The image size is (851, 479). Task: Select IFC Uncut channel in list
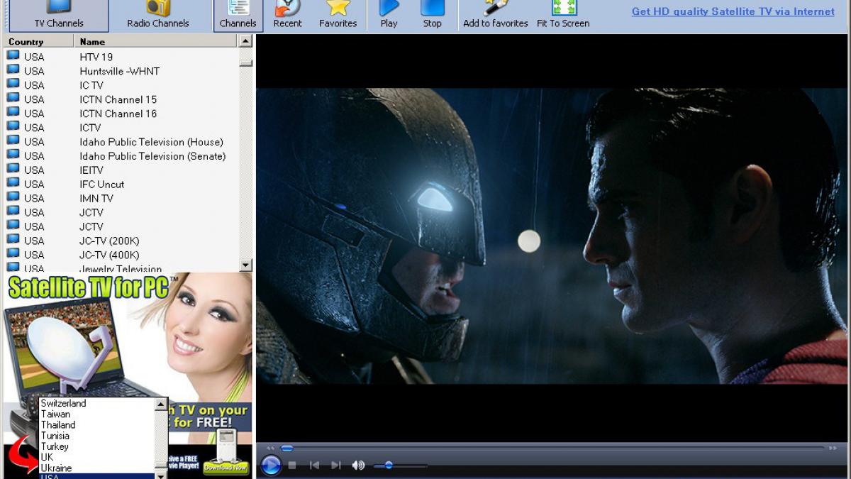click(101, 185)
